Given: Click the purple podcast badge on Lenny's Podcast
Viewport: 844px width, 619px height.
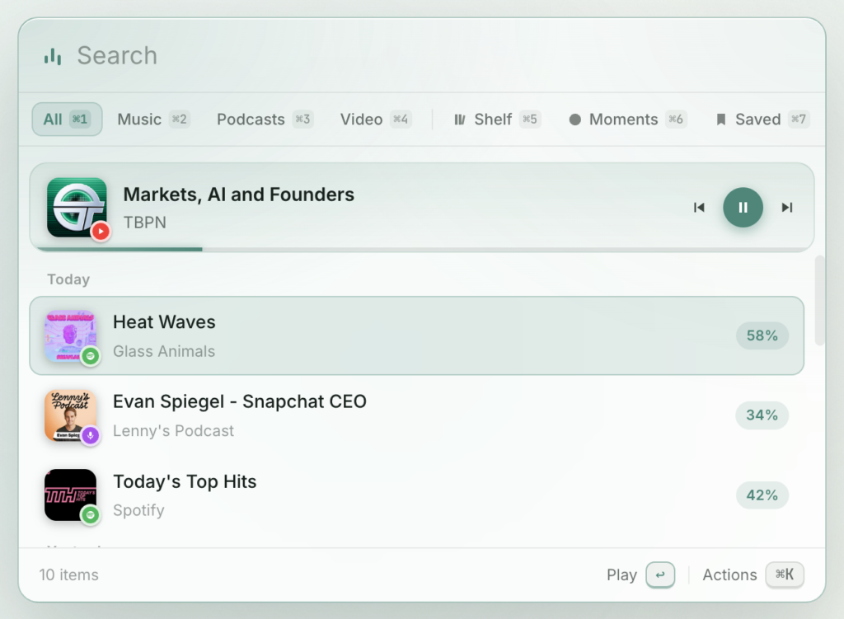Looking at the screenshot, I should [91, 435].
